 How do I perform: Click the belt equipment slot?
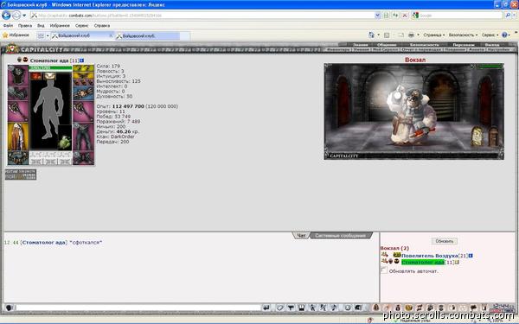point(18,158)
